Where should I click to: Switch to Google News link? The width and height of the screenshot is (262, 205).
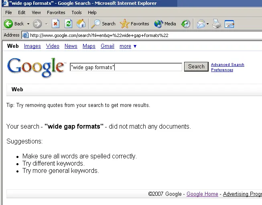(x=71, y=46)
